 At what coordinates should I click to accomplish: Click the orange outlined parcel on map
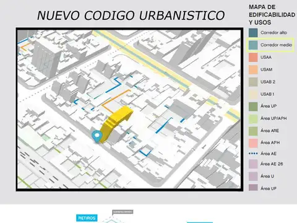pyautogui.click(x=116, y=101)
